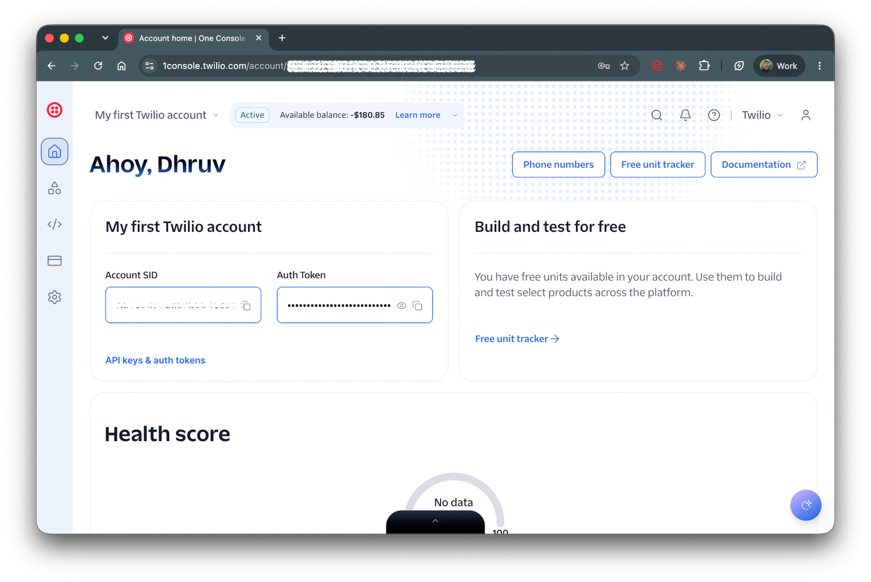Click the leaf-shaped toolbar icon
This screenshot has width=871, height=582.
(x=739, y=66)
